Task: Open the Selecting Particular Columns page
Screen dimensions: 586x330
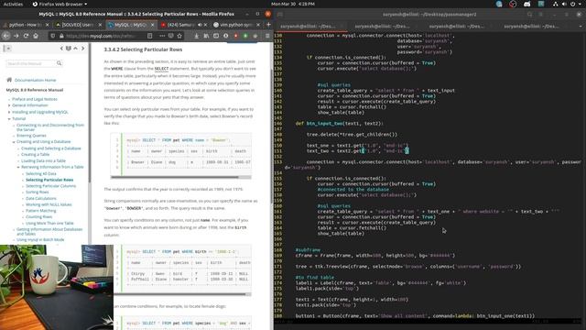Action: (x=51, y=186)
